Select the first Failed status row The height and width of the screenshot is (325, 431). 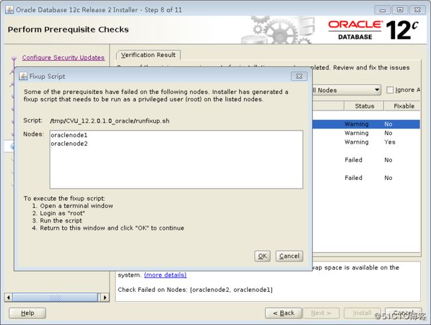[x=366, y=160]
